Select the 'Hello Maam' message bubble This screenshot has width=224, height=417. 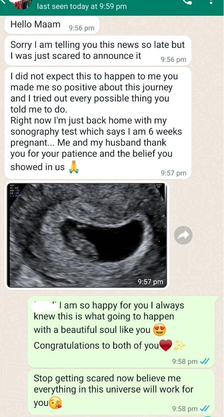(52, 25)
